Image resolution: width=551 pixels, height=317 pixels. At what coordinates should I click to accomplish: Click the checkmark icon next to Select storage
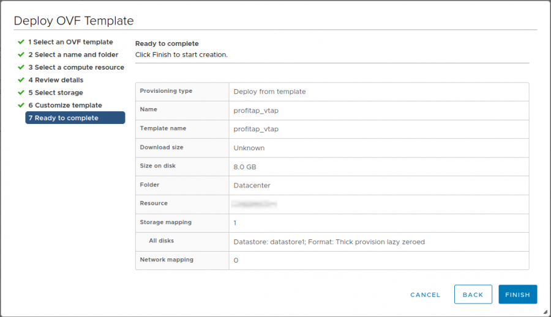click(21, 93)
